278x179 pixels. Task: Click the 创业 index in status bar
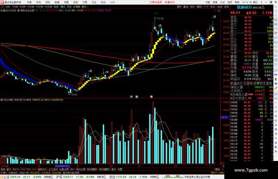tap(112, 177)
